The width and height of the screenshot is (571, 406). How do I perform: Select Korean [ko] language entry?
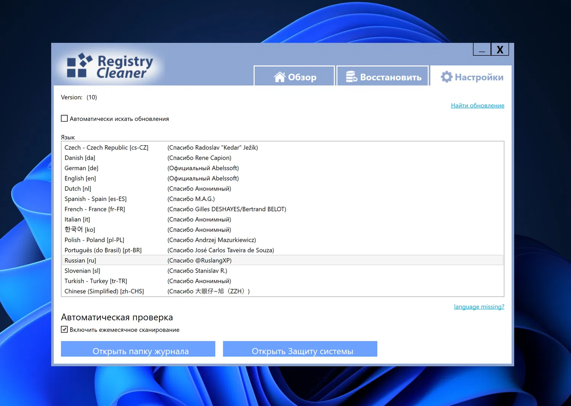pyautogui.click(x=282, y=230)
